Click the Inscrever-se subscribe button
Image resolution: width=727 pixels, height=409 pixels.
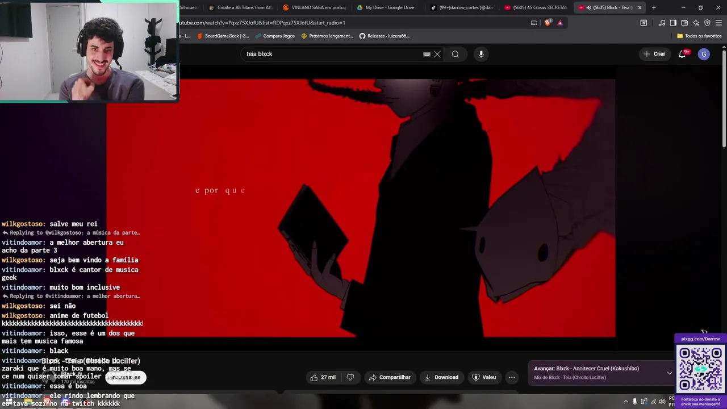pos(126,377)
